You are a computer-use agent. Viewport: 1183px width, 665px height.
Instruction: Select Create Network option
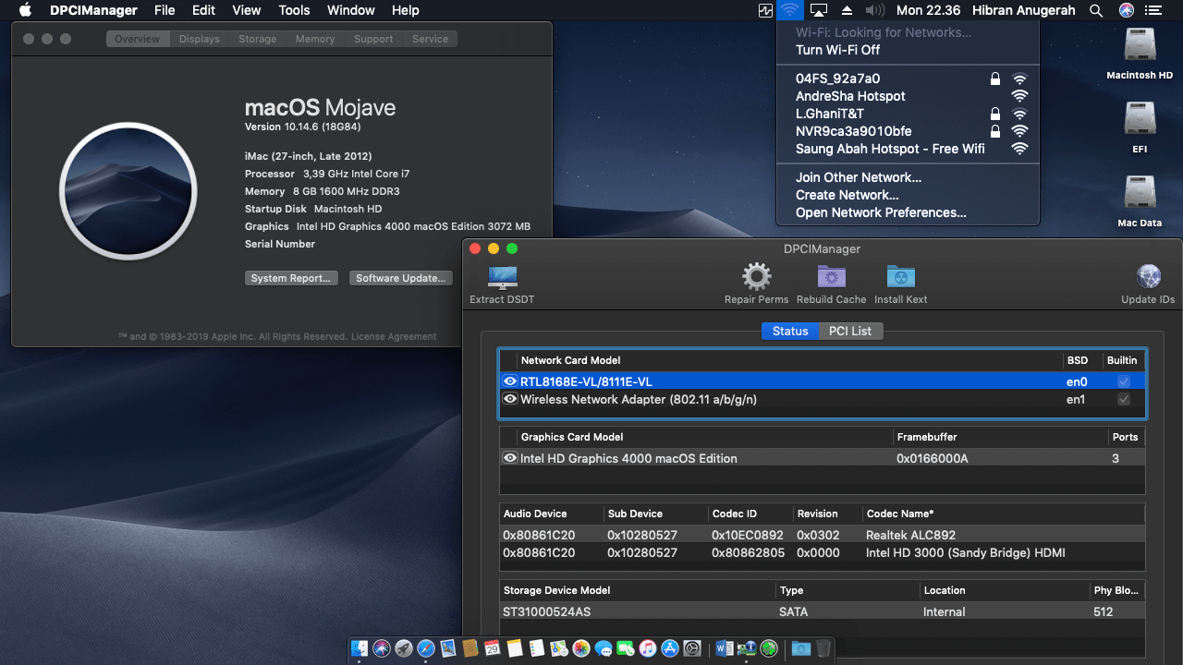click(908, 195)
